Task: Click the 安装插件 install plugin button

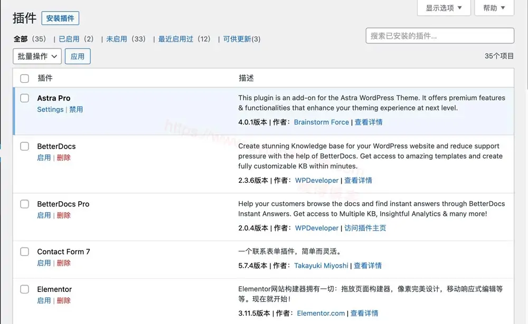Action: point(60,18)
